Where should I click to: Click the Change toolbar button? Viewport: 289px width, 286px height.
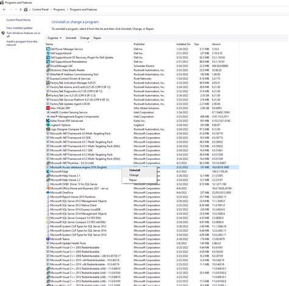pyautogui.click(x=85, y=38)
